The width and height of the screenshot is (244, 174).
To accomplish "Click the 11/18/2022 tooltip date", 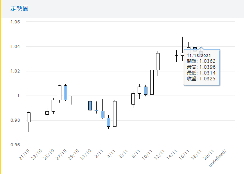I will click(x=199, y=56).
